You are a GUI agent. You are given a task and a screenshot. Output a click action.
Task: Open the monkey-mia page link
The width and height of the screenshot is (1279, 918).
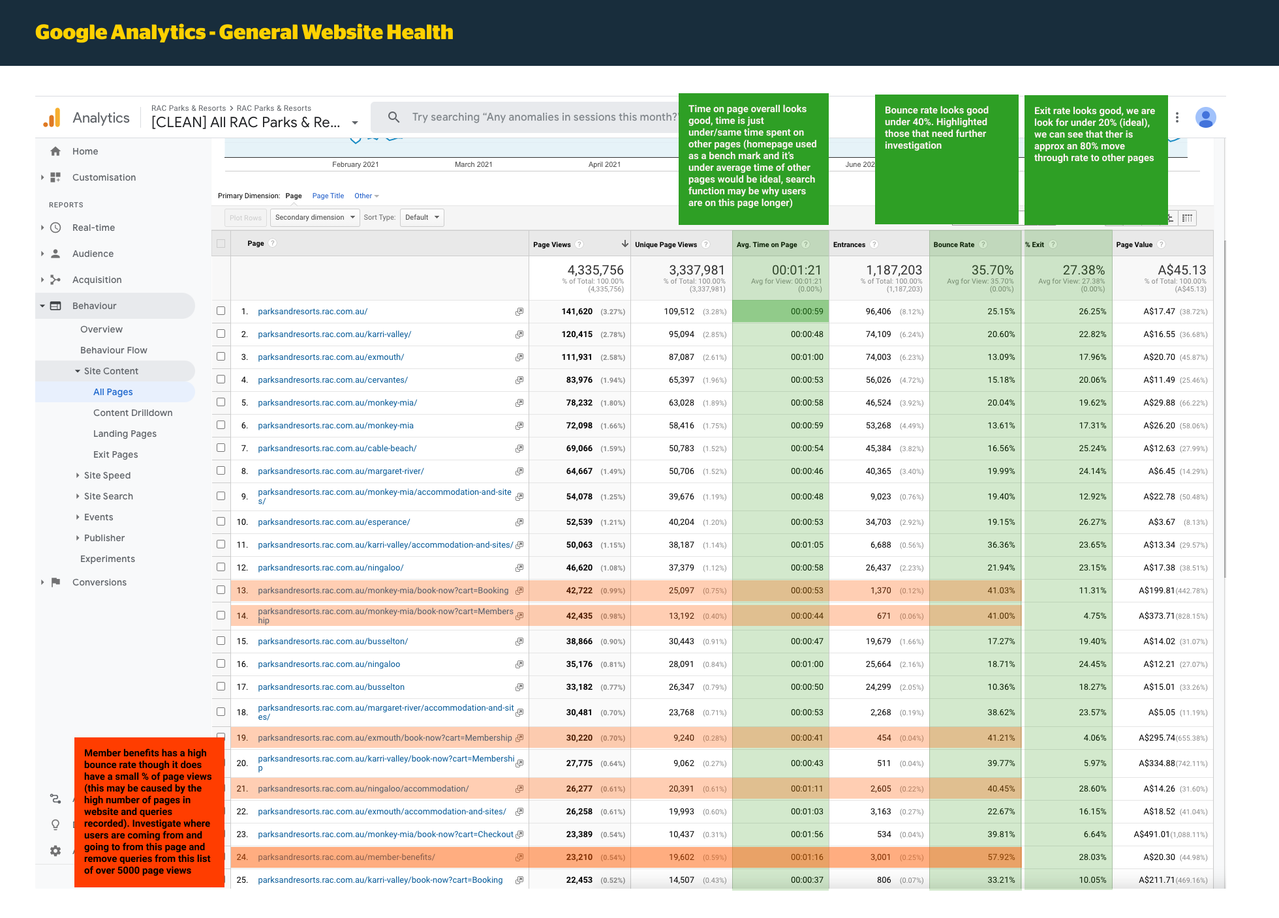[x=337, y=403]
